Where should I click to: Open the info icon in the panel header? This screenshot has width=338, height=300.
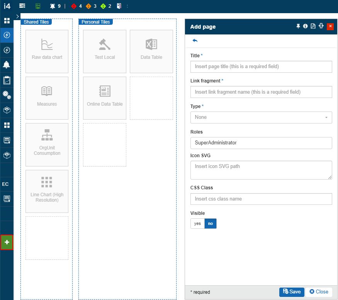click(x=305, y=26)
